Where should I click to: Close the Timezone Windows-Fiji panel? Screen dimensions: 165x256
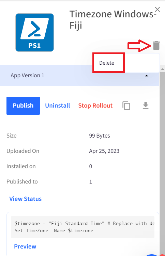click(157, 10)
